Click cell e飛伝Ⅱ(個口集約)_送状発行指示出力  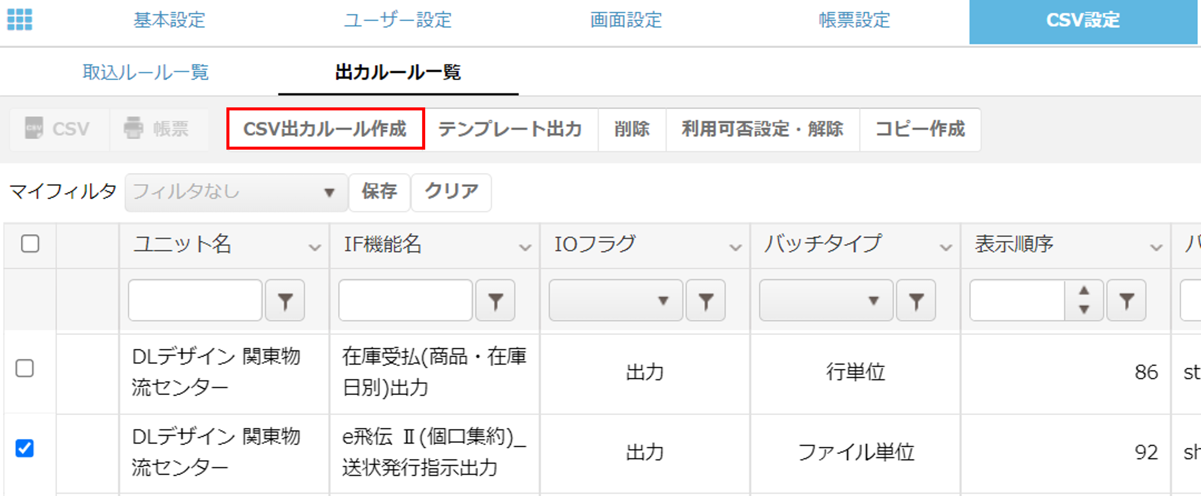pyautogui.click(x=435, y=453)
